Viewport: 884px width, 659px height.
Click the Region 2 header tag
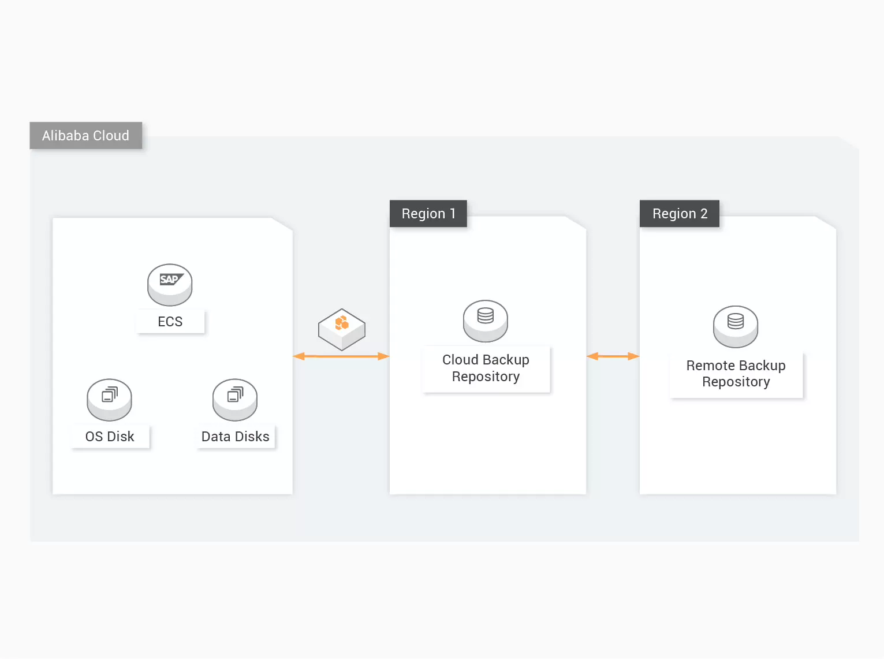680,214
